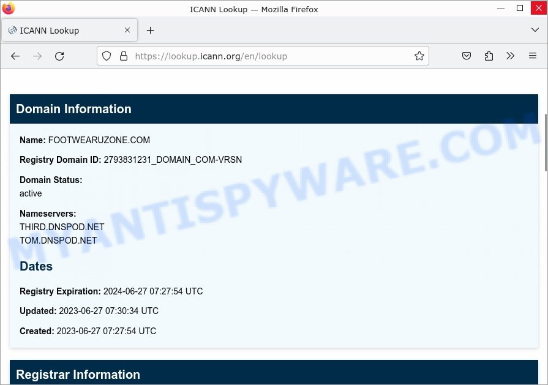Screen dimensions: 548x385
Task: Click the Nameservers label
Action: click(x=48, y=214)
